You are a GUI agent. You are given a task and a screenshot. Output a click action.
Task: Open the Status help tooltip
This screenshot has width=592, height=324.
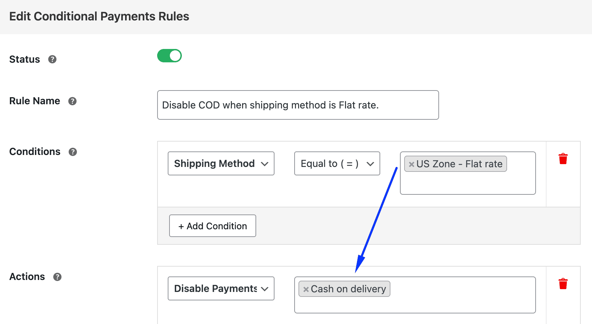[52, 60]
